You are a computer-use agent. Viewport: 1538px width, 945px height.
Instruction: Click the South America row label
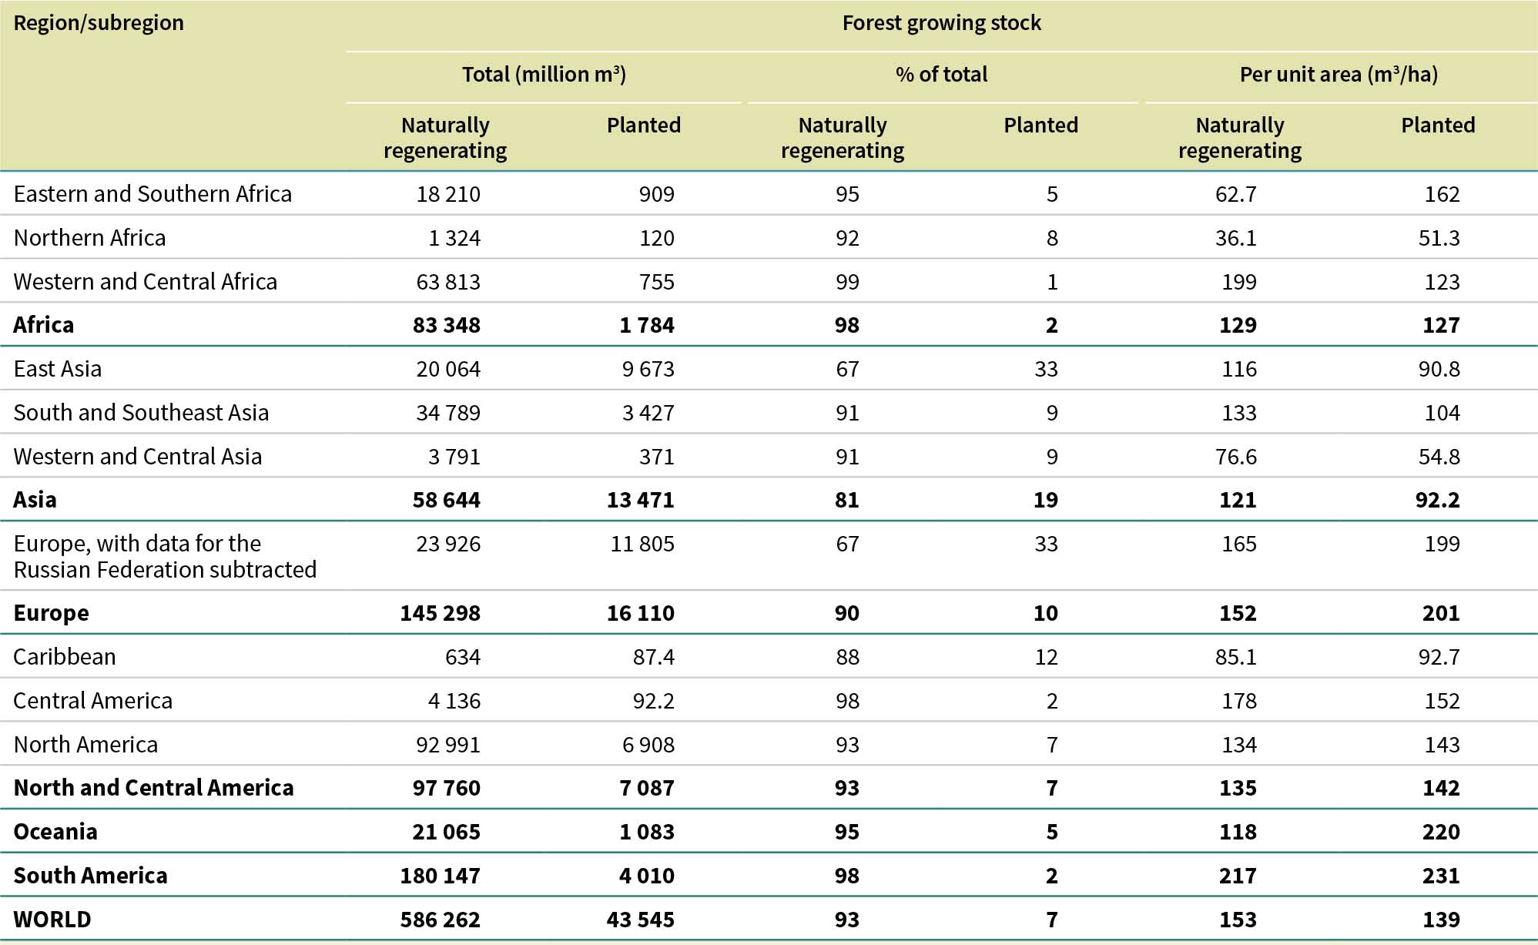(90, 876)
